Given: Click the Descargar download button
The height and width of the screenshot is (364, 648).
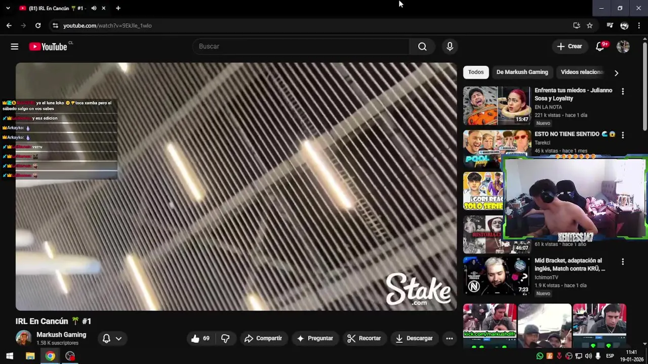Looking at the screenshot, I should [414, 338].
